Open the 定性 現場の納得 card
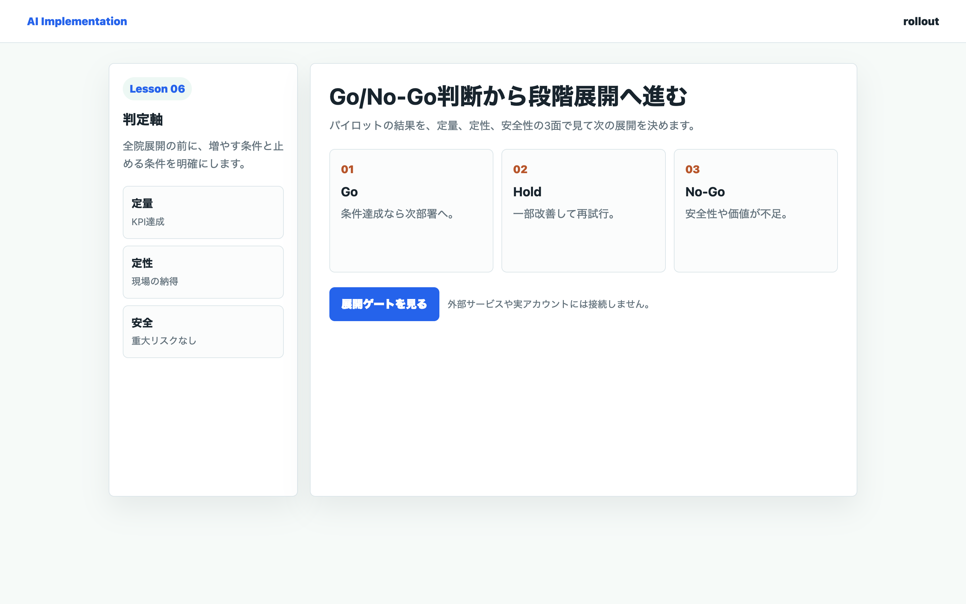The width and height of the screenshot is (966, 604). pyautogui.click(x=203, y=272)
